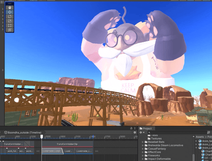The width and height of the screenshot is (212, 161).
Task: Select the Rotate tool
Action: coord(10,16)
